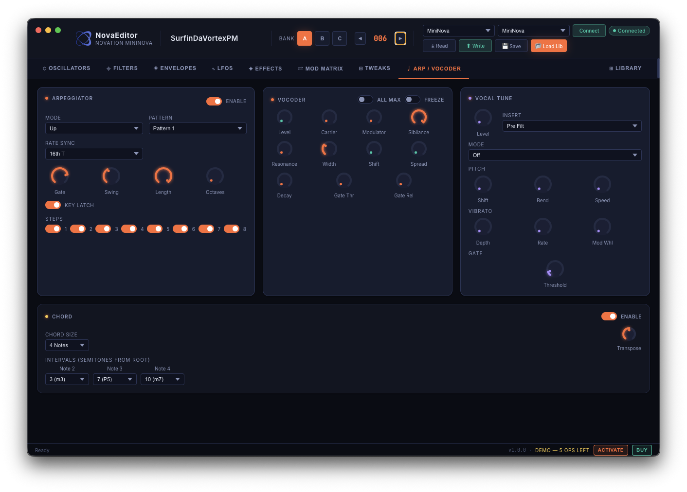
Task: Switch to the LFOs tab
Action: click(x=222, y=69)
